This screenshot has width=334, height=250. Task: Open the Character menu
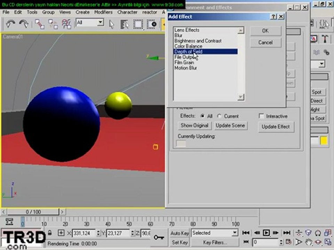pos(127,12)
